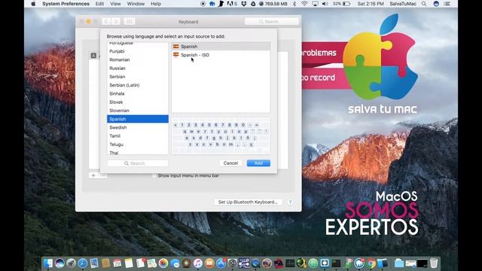
Task: Click the AirPlay display icon
Action: (x=315, y=4)
